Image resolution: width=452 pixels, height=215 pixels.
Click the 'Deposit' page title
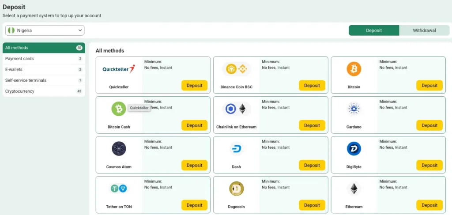click(14, 7)
